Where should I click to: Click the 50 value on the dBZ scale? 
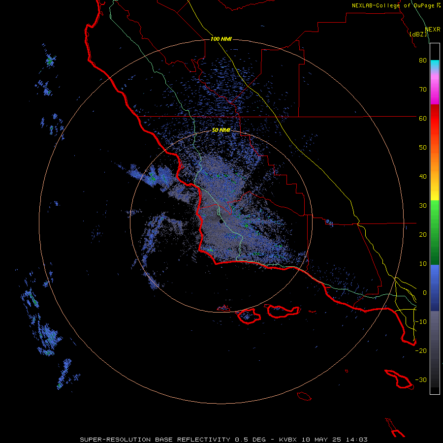pyautogui.click(x=423, y=148)
